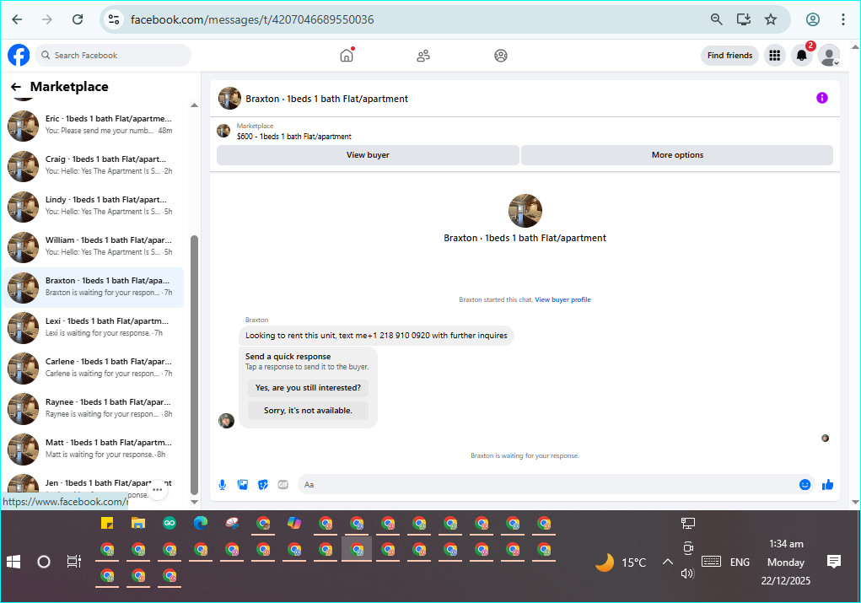
Task: Click the ENG language indicator
Action: (740, 562)
